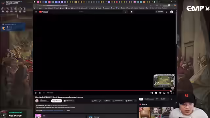
Task: Click the Teilen share button
Action: point(107,101)
